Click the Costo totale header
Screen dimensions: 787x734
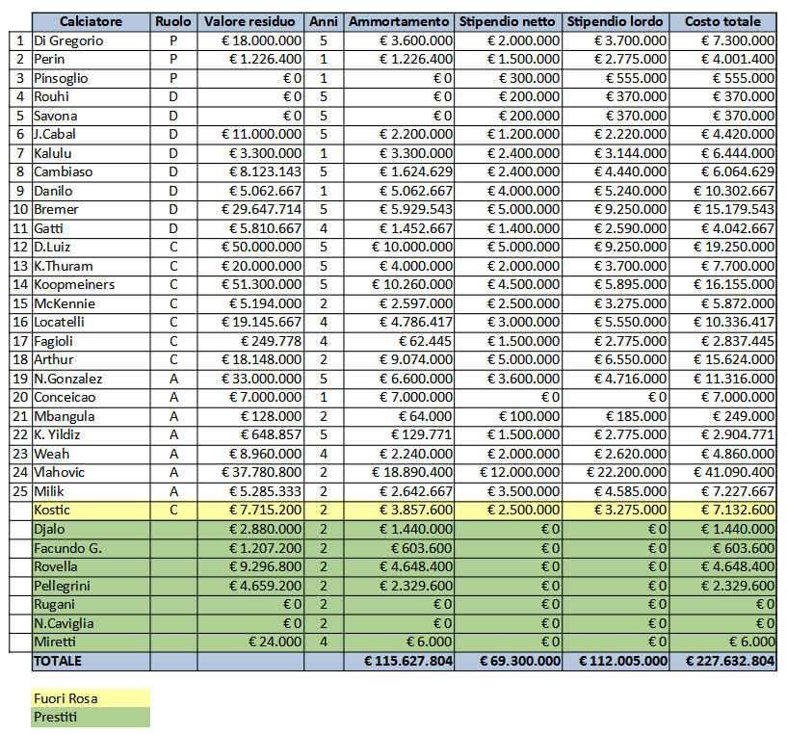(x=722, y=21)
